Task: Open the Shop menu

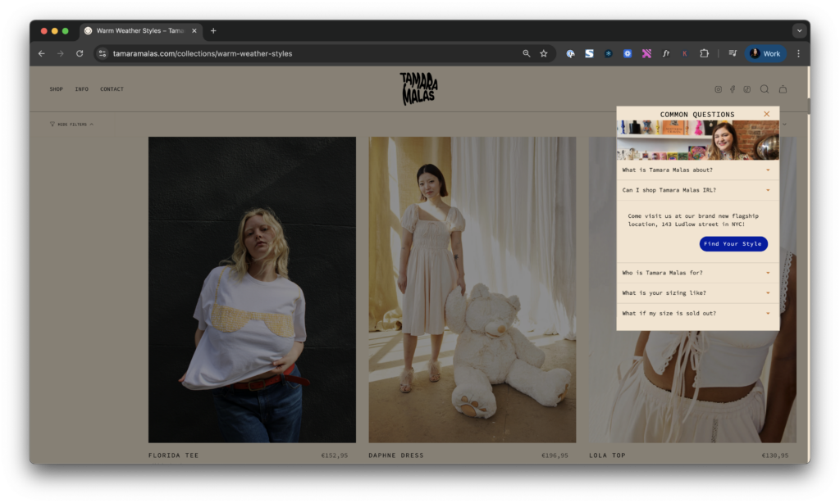Action: [x=56, y=89]
